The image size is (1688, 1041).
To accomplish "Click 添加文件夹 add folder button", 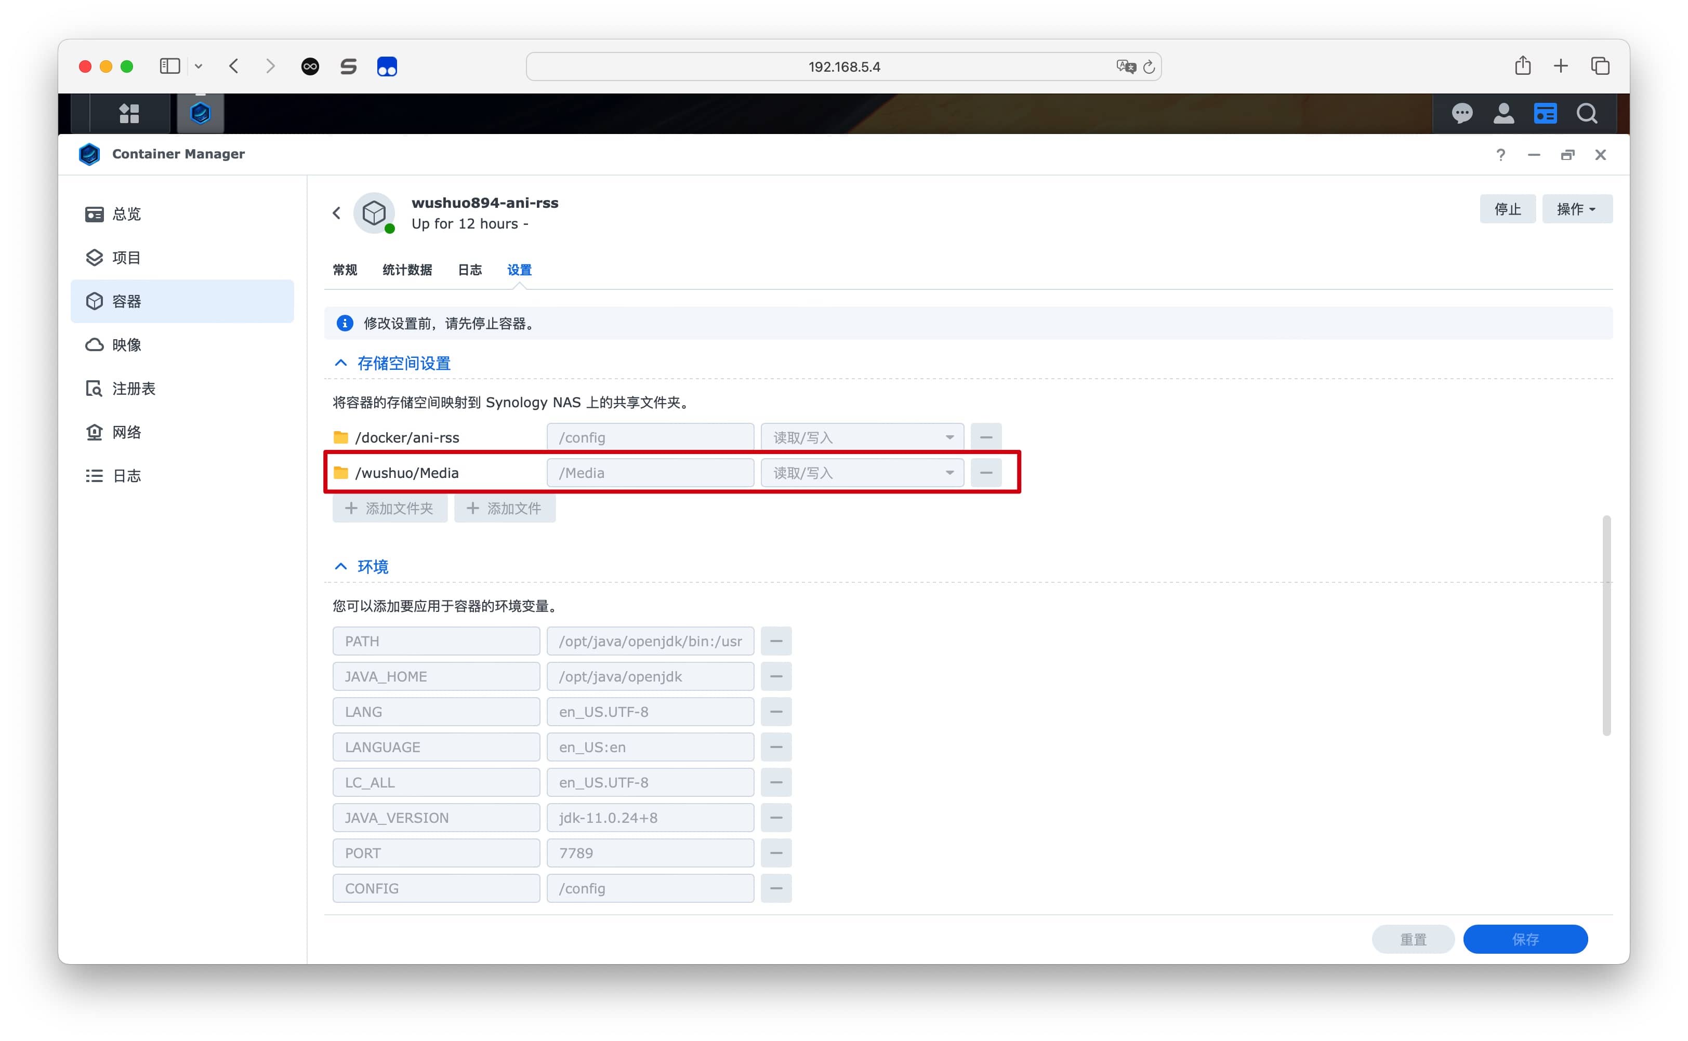I will [390, 508].
